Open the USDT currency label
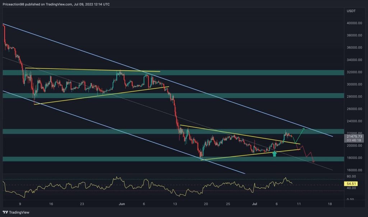The width and height of the screenshot is (368, 217). [x=350, y=11]
